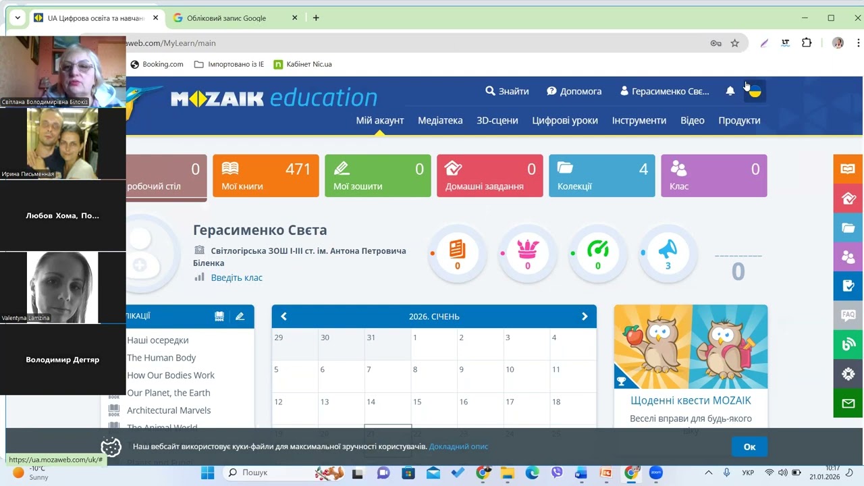Click the LanguageTool extension icon
Screen dimensions: 864x486
(786, 43)
